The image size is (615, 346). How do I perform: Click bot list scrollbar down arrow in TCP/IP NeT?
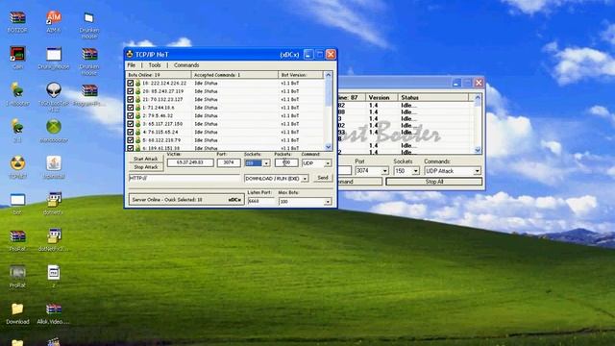329,147
